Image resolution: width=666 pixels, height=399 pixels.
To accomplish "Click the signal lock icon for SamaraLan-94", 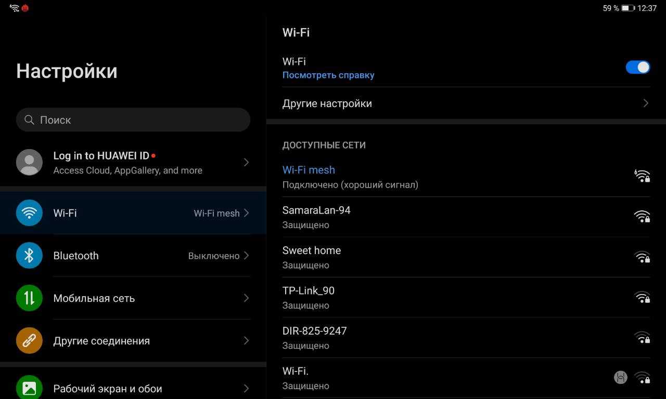I will 642,217.
